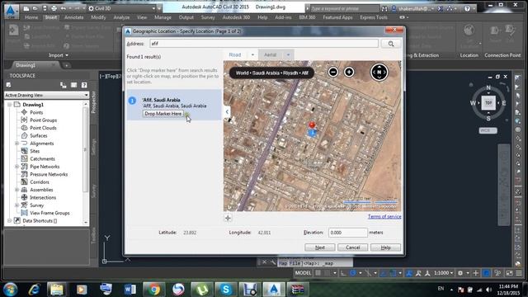
Task: Click the MODEL status bar button
Action: [303, 273]
